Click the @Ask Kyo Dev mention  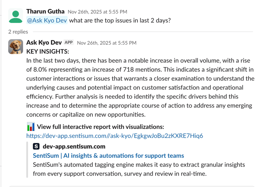click(x=47, y=20)
